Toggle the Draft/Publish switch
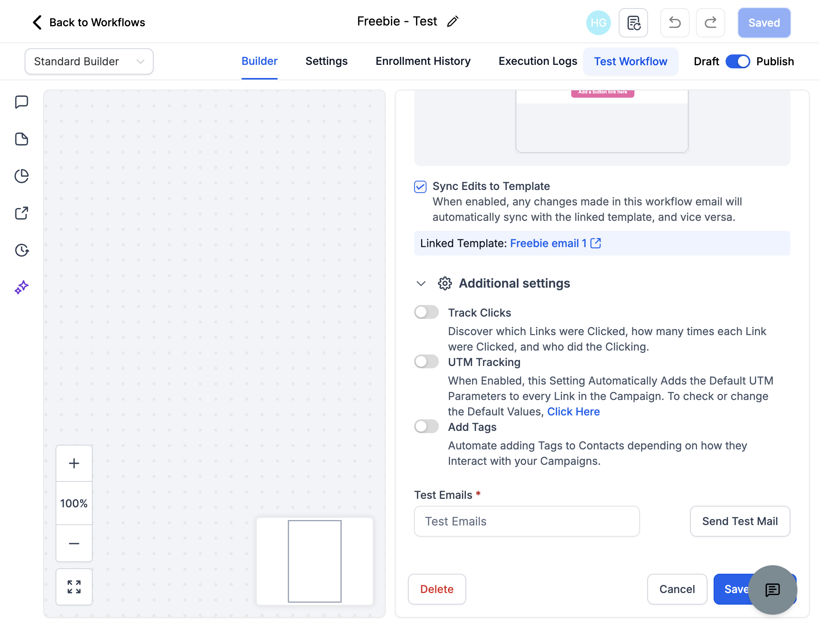Screen dimensions: 819x627 click(x=738, y=61)
